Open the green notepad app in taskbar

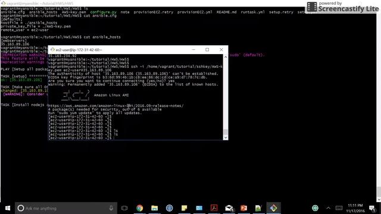258,208
